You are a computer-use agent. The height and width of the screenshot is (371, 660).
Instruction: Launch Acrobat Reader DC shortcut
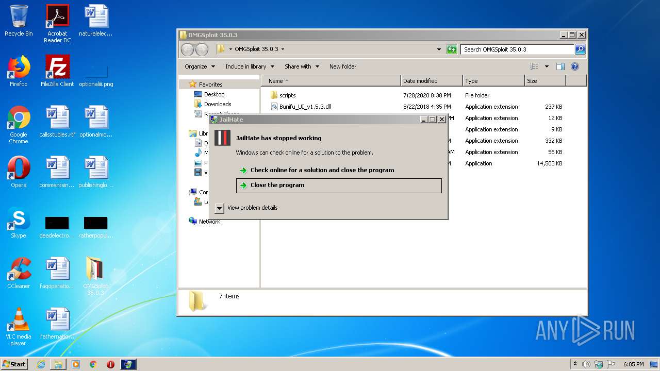pos(57,23)
